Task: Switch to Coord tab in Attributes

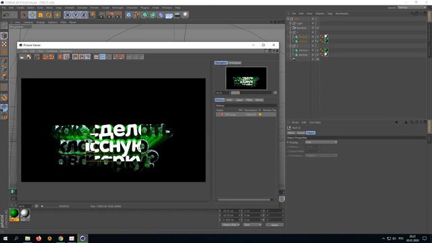Action: click(x=300, y=133)
